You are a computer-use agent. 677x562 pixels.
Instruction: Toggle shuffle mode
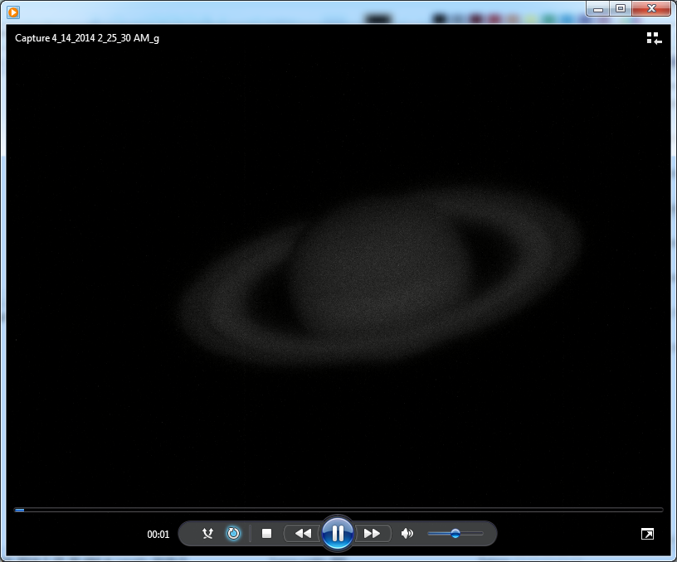[207, 534]
